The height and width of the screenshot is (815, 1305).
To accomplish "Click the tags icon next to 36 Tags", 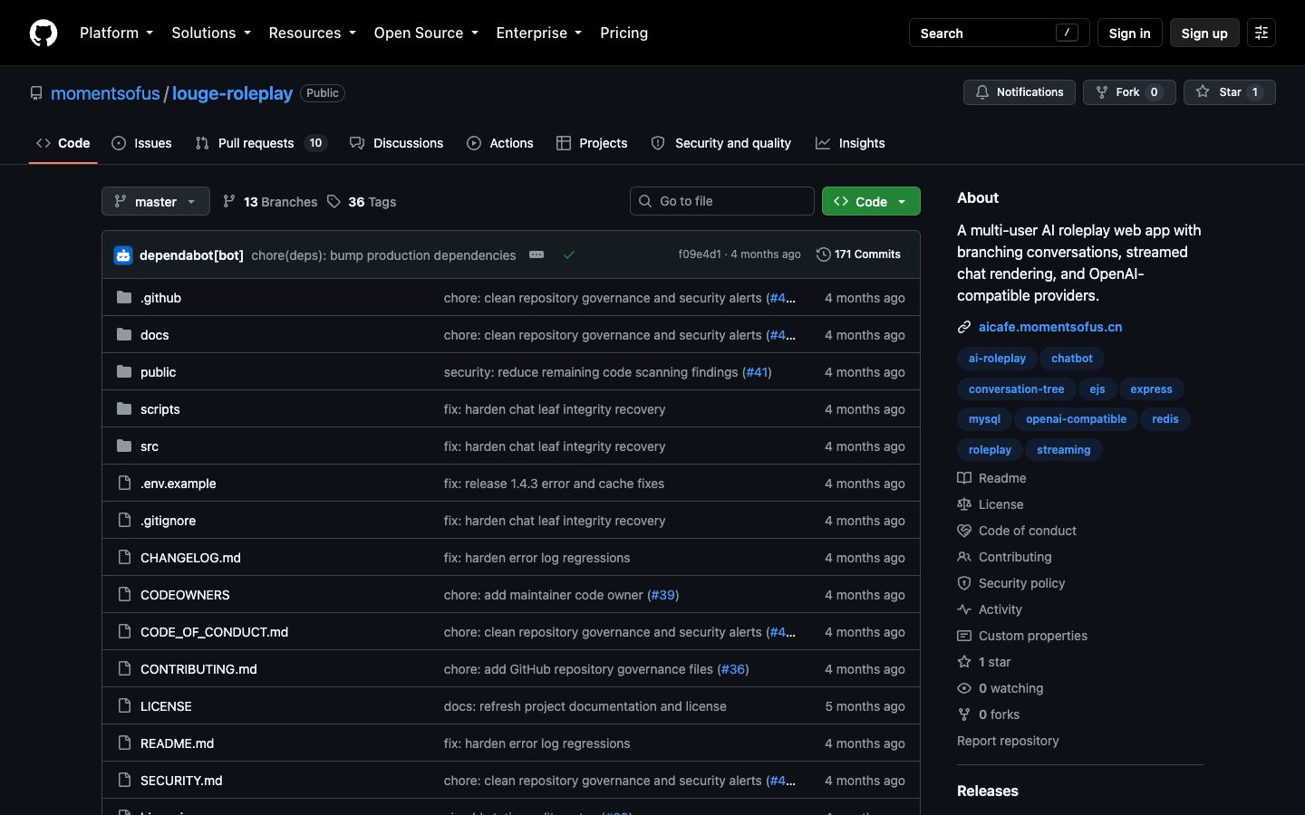I will pos(334,202).
